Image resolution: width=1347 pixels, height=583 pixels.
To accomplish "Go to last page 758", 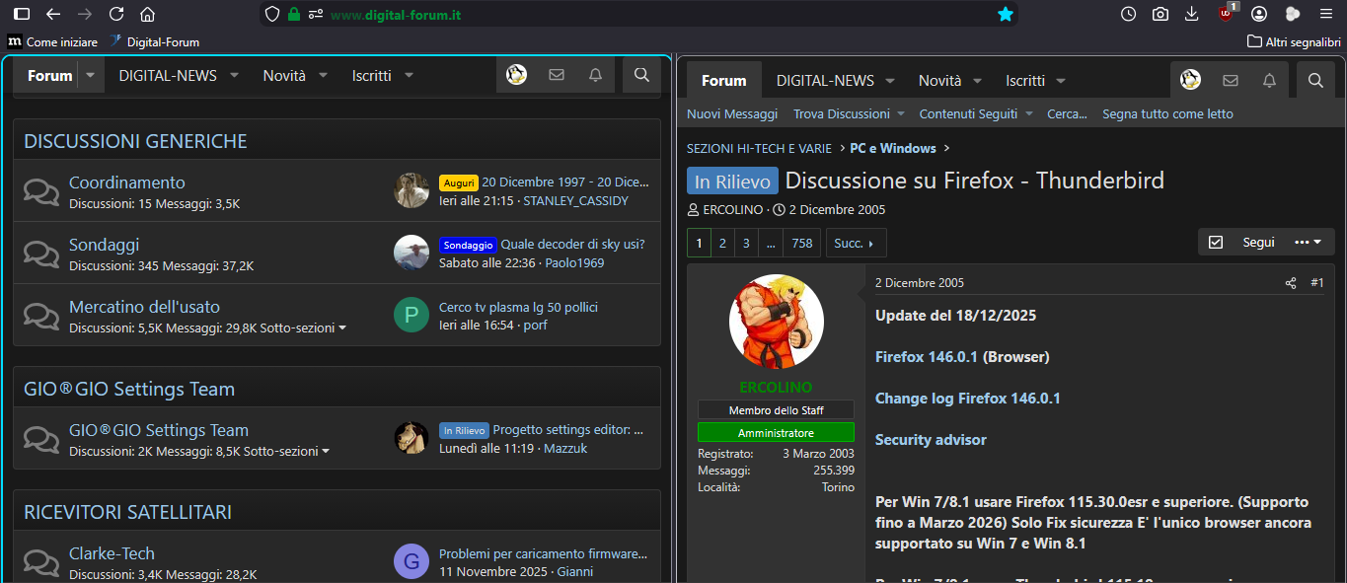I will (801, 243).
